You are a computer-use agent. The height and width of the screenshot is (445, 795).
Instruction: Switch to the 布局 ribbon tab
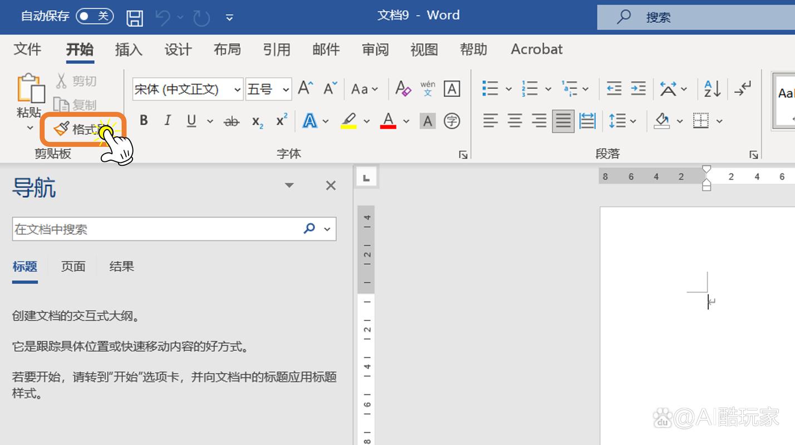[227, 49]
